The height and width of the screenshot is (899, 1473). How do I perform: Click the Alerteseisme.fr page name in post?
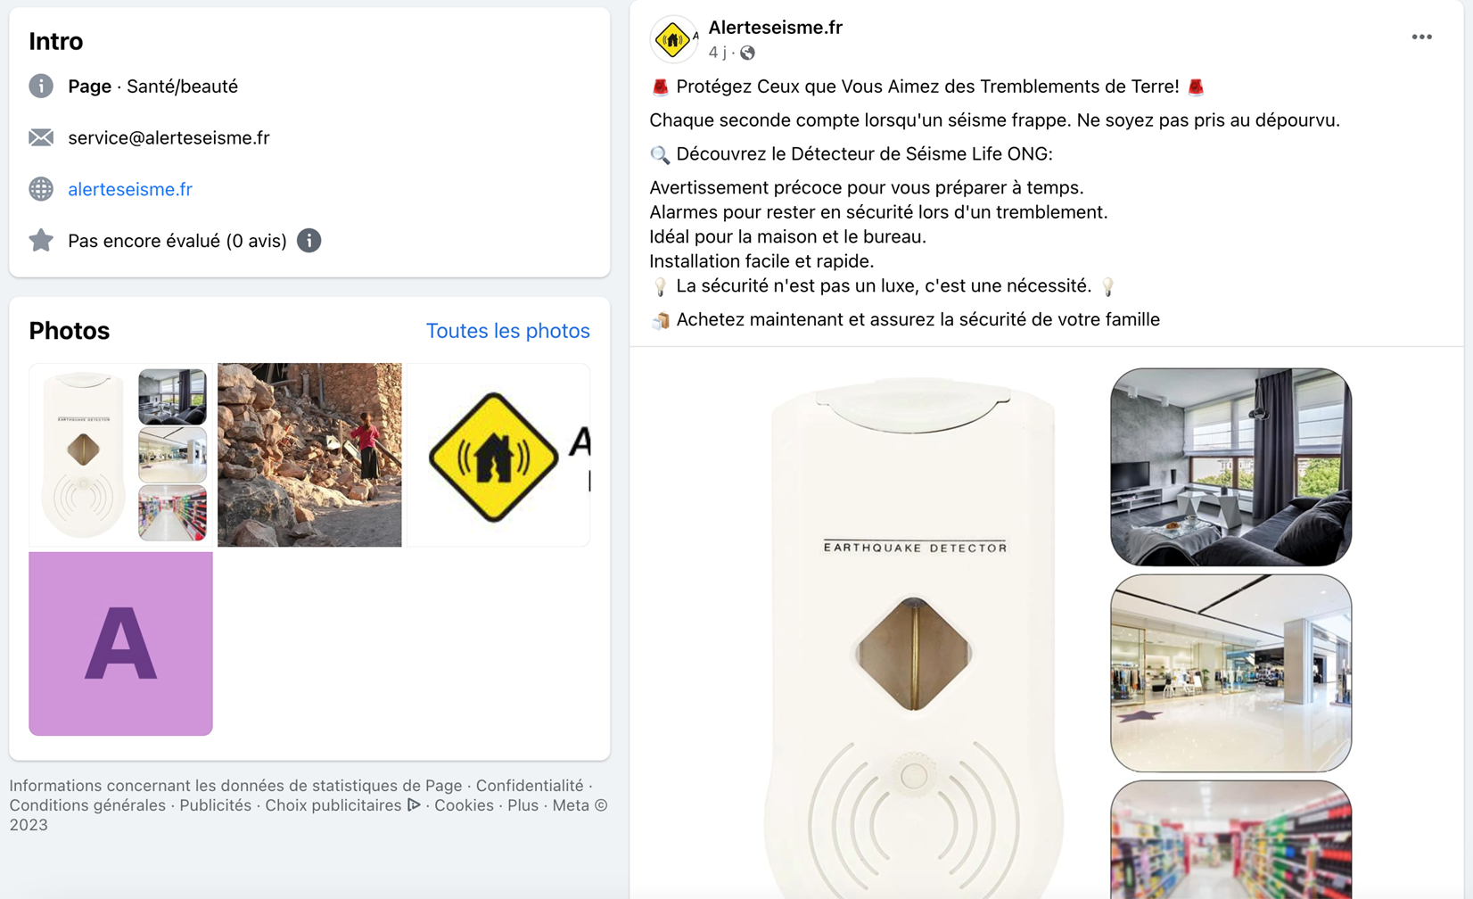pos(775,28)
